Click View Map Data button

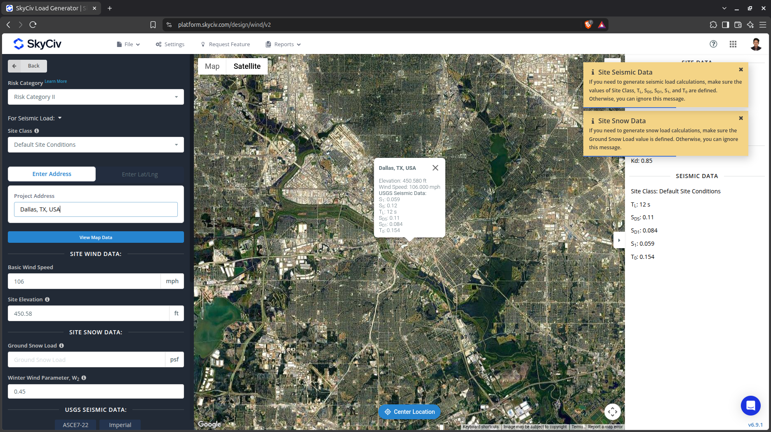pos(96,237)
